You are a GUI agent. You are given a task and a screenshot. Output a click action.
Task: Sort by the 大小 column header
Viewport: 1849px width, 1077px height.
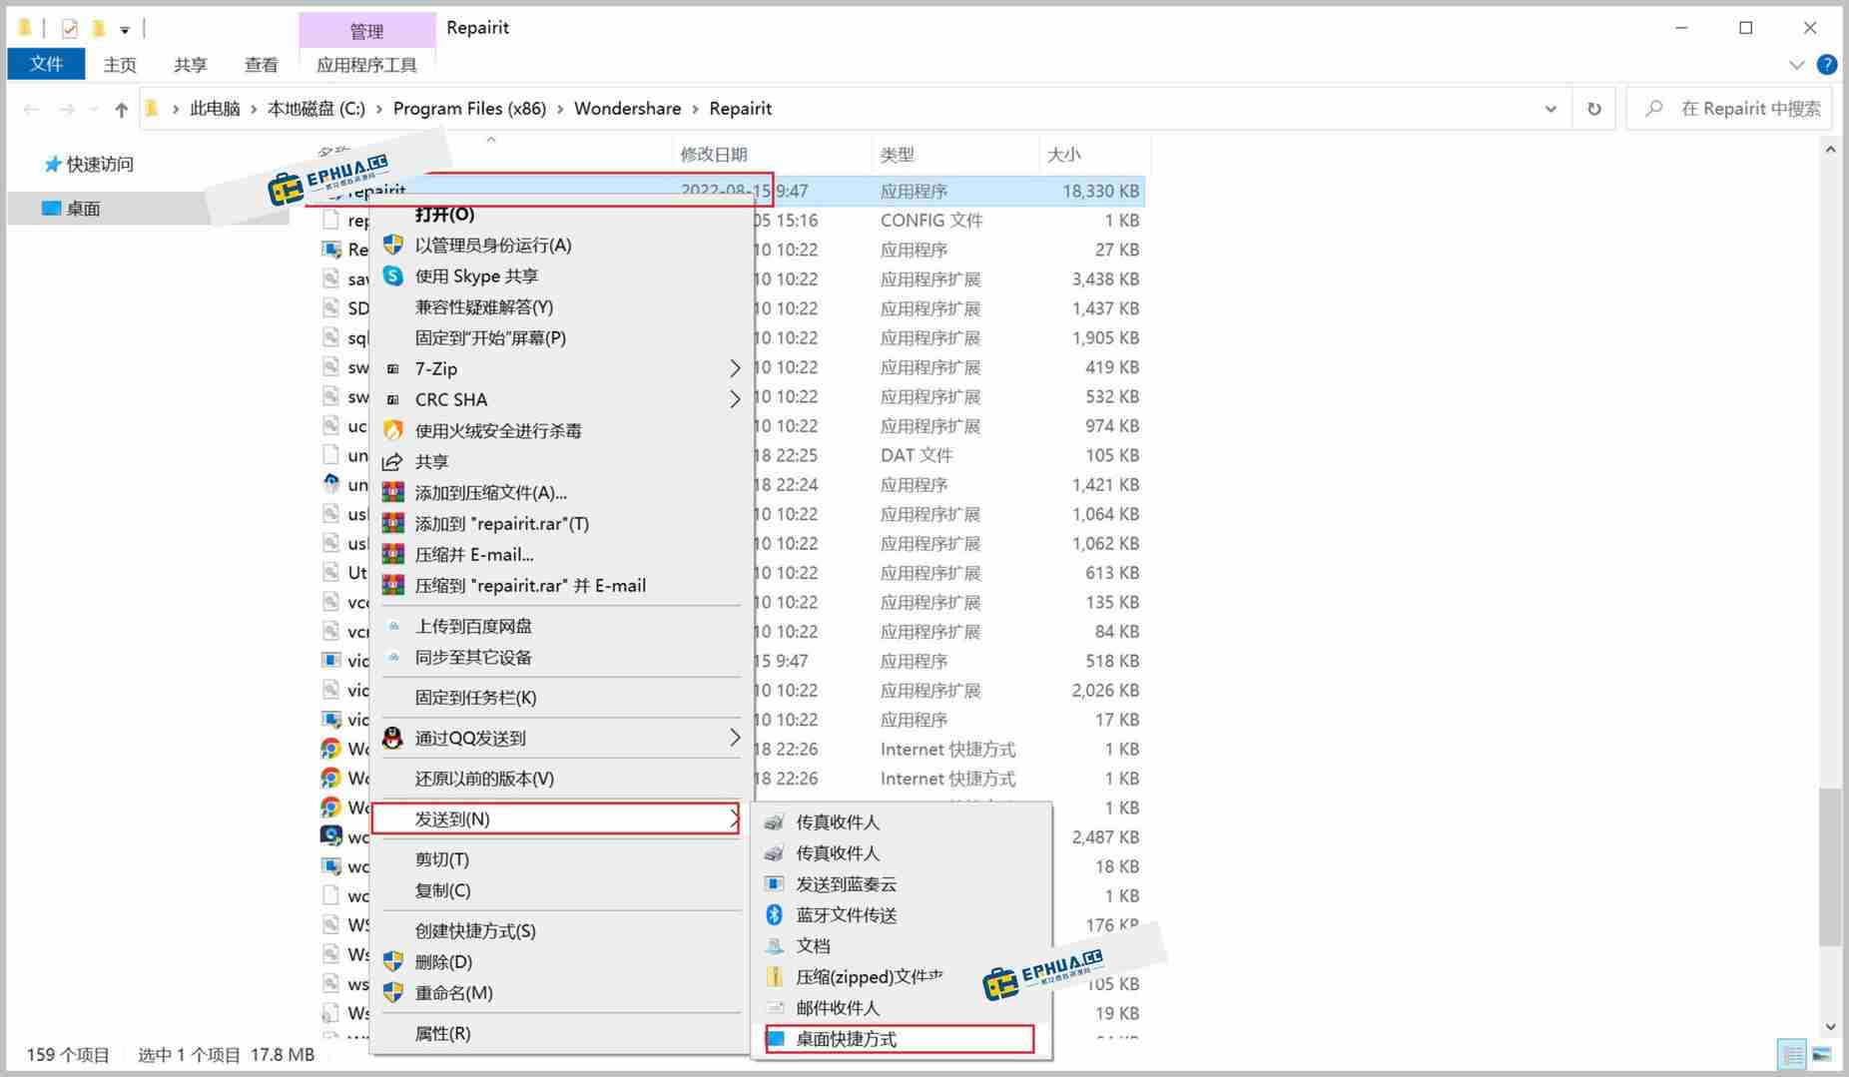[1093, 154]
